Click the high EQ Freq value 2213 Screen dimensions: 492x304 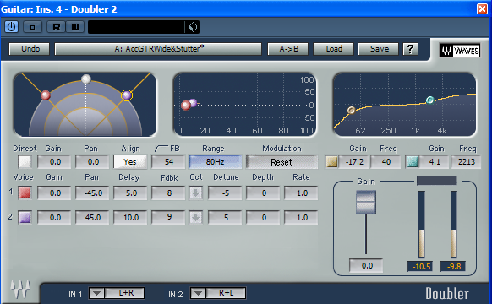tap(466, 162)
